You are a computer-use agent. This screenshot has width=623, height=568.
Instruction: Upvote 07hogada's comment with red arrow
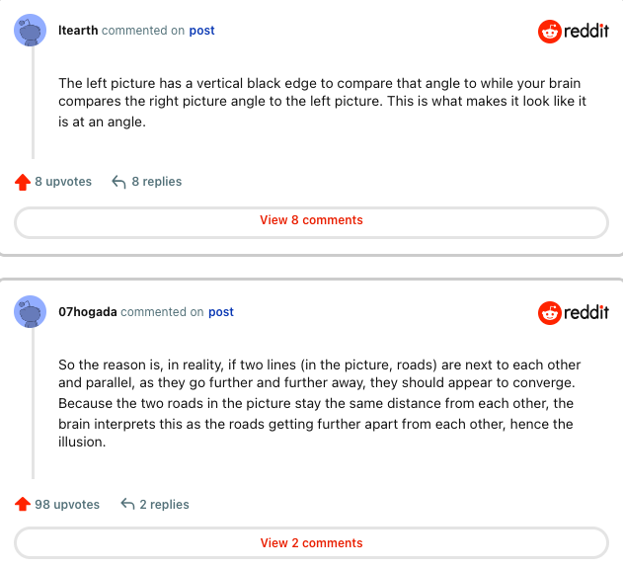23,505
